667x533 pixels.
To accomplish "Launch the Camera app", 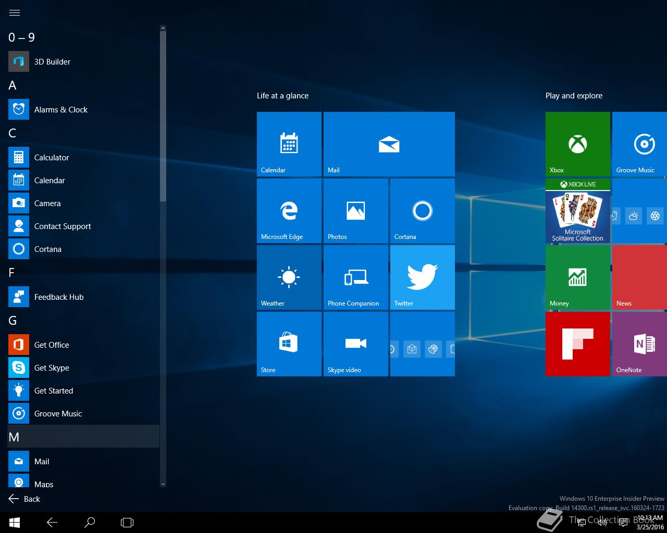I will click(83, 203).
